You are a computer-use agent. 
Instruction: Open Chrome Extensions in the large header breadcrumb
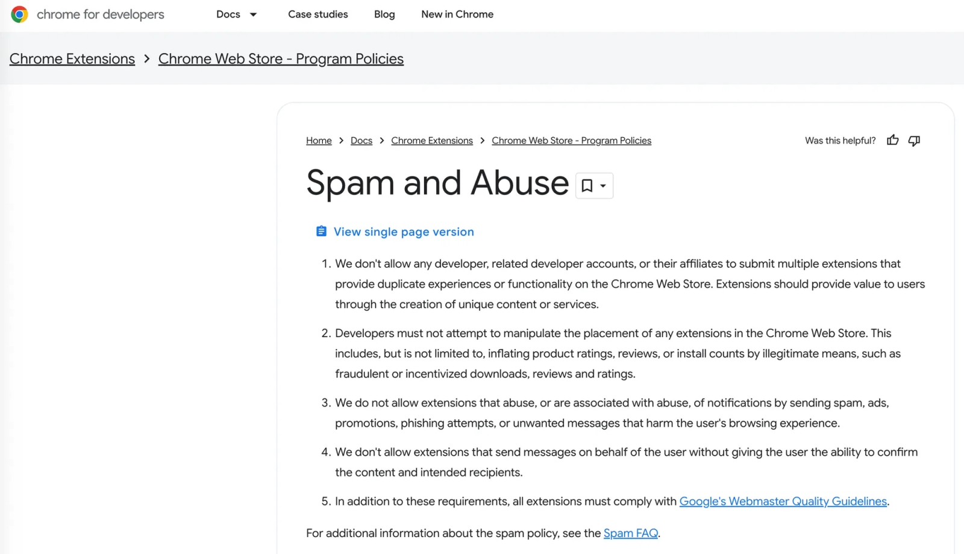[72, 58]
